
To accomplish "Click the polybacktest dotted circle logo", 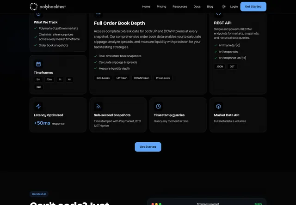I will [34, 6].
